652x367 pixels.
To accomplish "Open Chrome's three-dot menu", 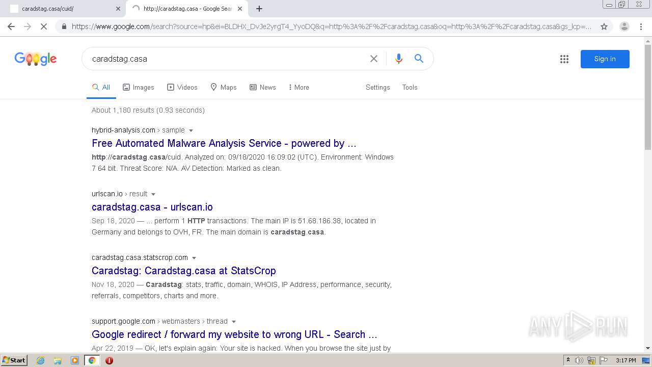I will 641,27.
